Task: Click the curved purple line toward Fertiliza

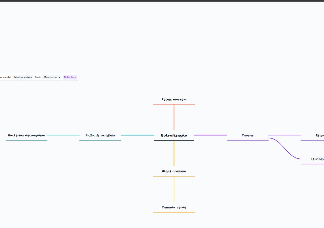Action: (285, 148)
